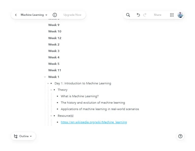
Task: Click 'The history and evolution of machine learning'
Action: click(x=93, y=103)
